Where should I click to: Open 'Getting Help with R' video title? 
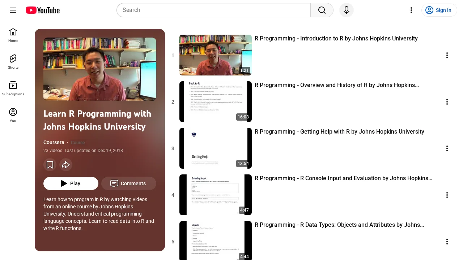tap(339, 132)
